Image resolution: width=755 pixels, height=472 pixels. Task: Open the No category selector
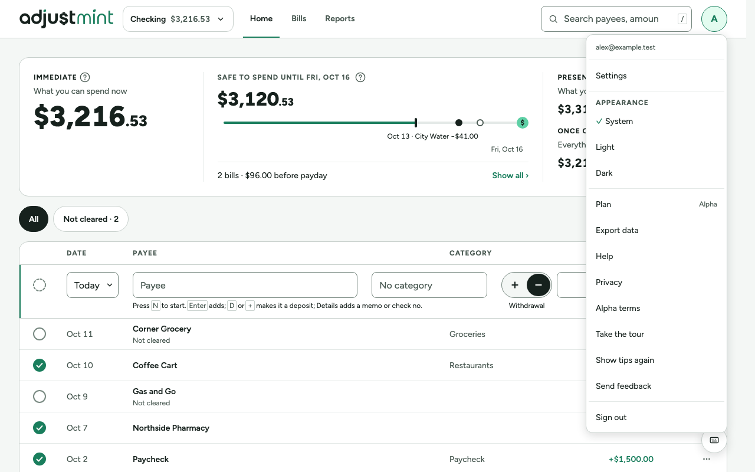point(429,285)
